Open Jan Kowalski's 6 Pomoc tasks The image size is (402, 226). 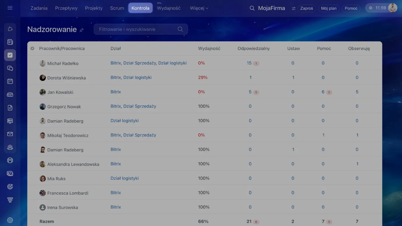pyautogui.click(x=323, y=92)
